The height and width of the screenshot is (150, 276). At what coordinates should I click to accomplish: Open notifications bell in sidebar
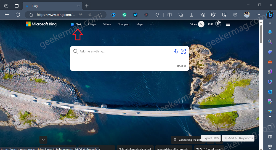tap(270, 32)
